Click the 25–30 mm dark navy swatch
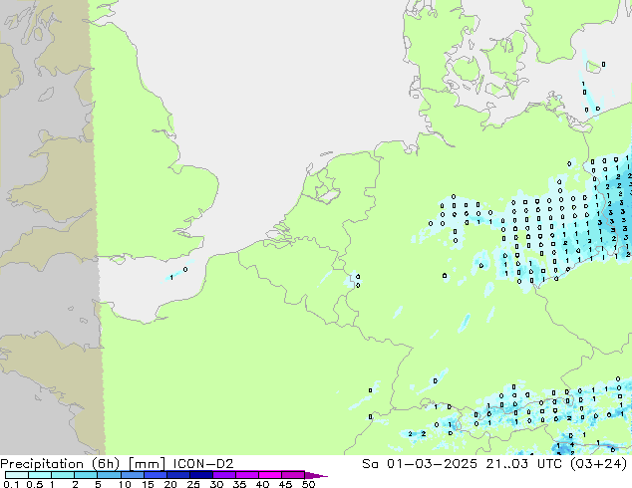Screen dimensions: 632x488 pos(200,475)
